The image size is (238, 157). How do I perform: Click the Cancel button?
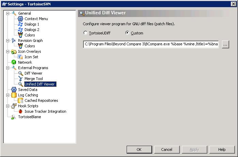tap(167, 150)
